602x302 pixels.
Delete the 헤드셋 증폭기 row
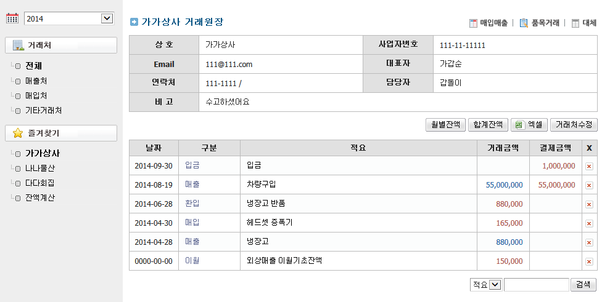click(x=589, y=223)
